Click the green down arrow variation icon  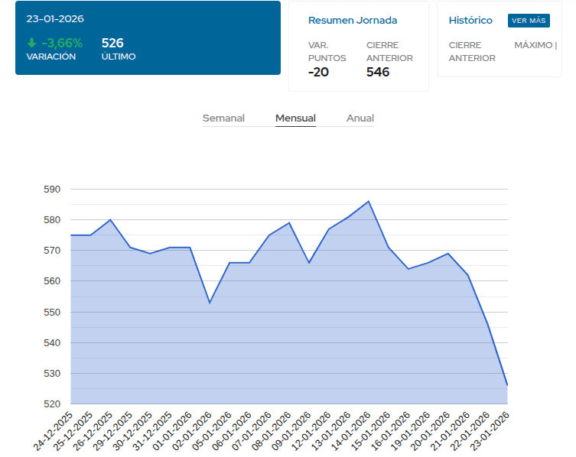[31, 43]
